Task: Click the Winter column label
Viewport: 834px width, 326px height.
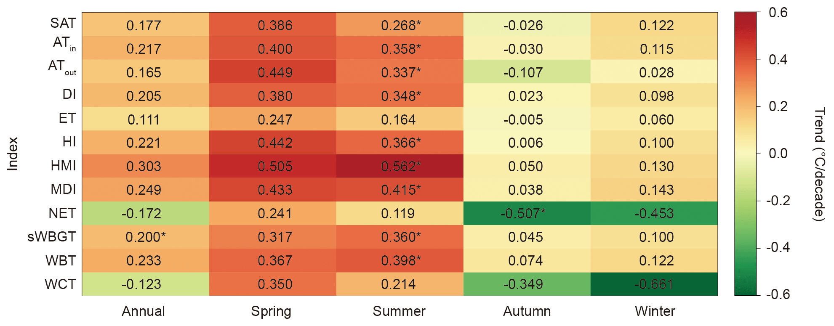Action: coord(655,311)
